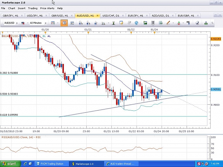Click the RSI(AUD/USD.Close, 14) indicator label

[x=21, y=137]
